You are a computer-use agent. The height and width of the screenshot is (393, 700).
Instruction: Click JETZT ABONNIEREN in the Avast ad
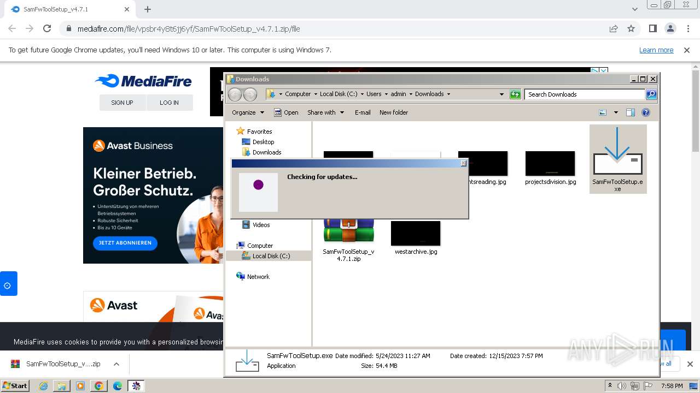pyautogui.click(x=125, y=243)
